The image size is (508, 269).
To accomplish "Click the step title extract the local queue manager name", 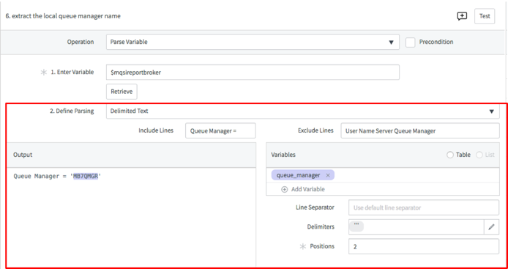I will (x=63, y=16).
